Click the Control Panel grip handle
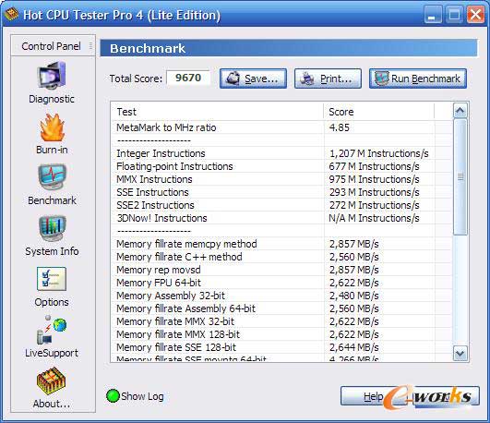The height and width of the screenshot is (423, 490). click(x=90, y=45)
